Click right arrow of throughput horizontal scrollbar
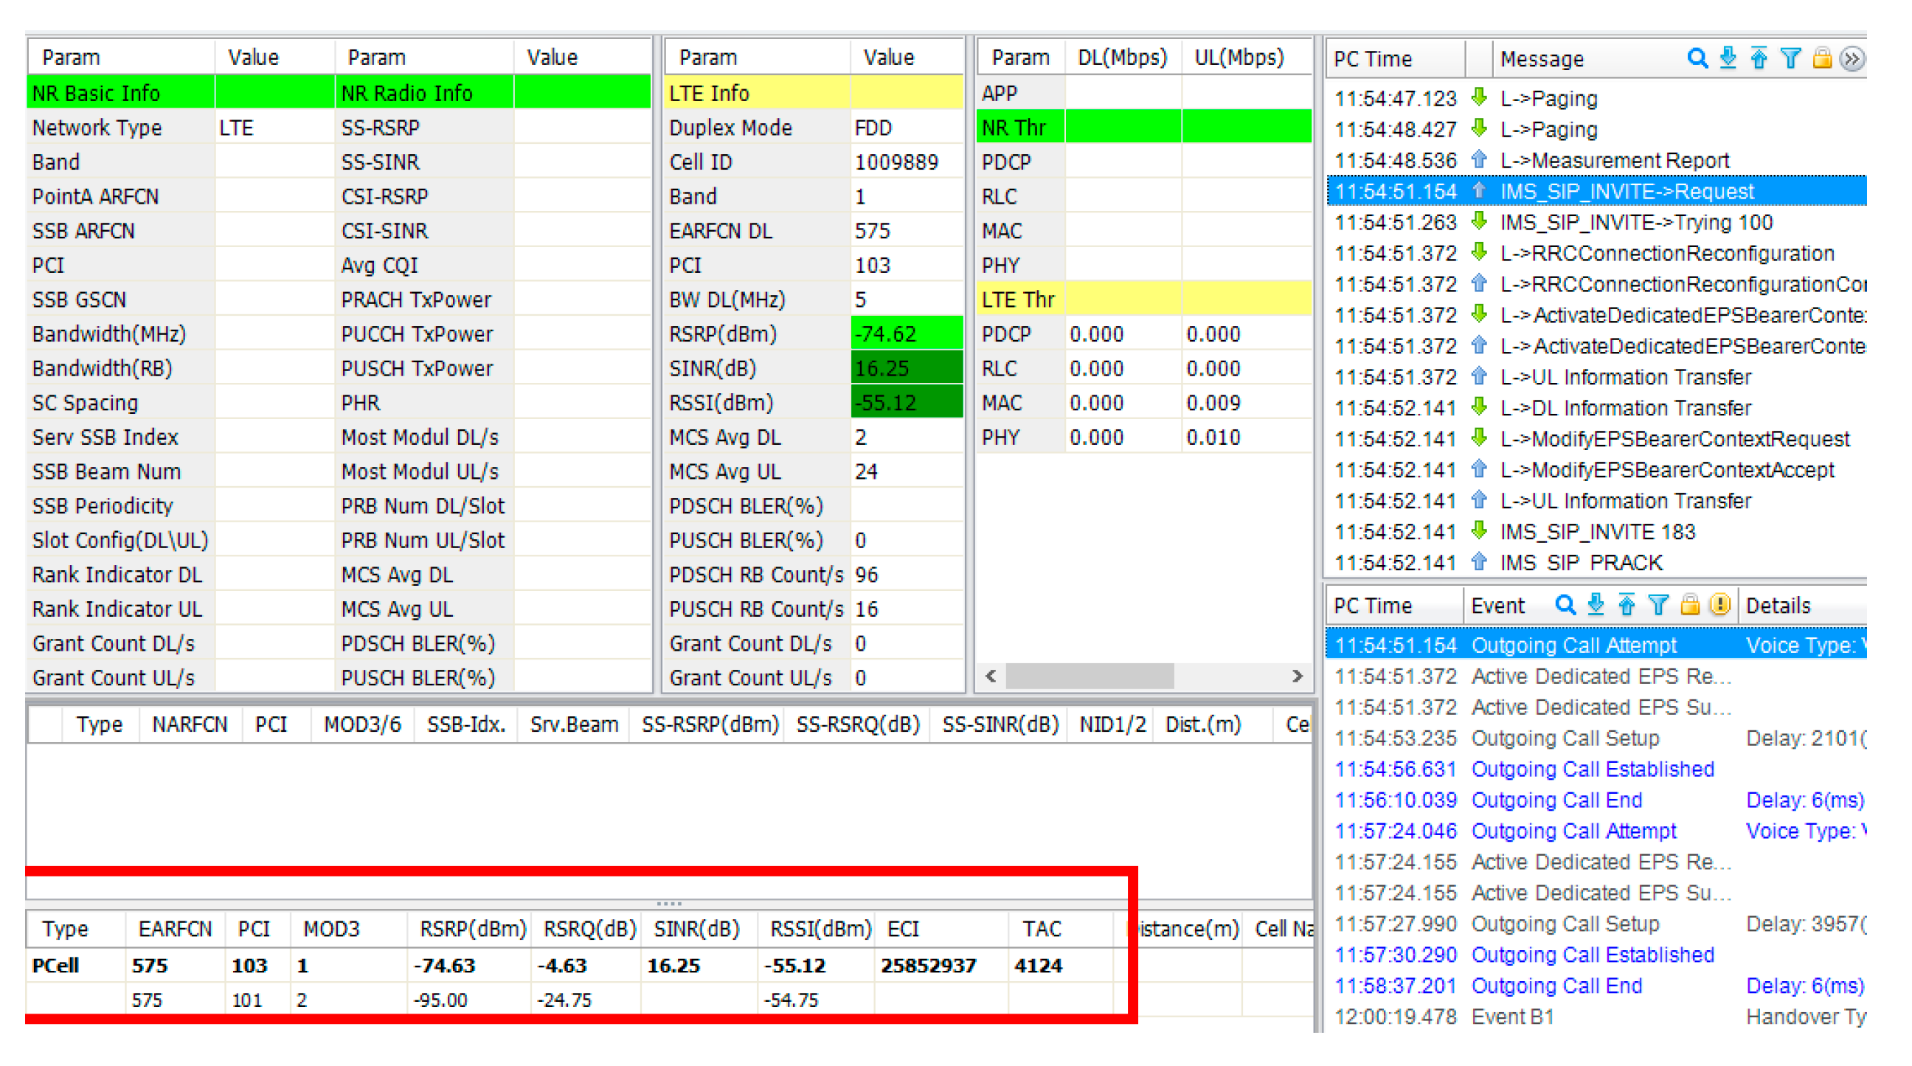 (x=1297, y=676)
